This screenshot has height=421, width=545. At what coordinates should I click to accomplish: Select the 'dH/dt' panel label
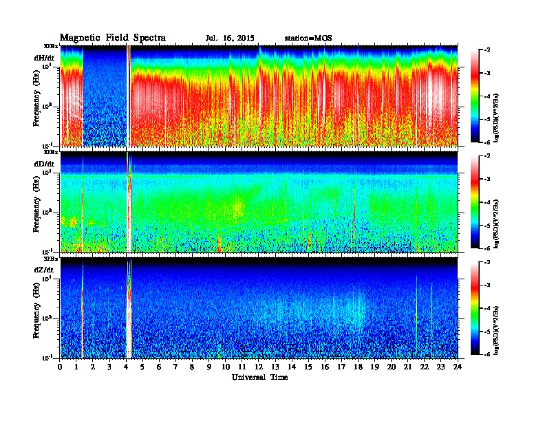44,57
